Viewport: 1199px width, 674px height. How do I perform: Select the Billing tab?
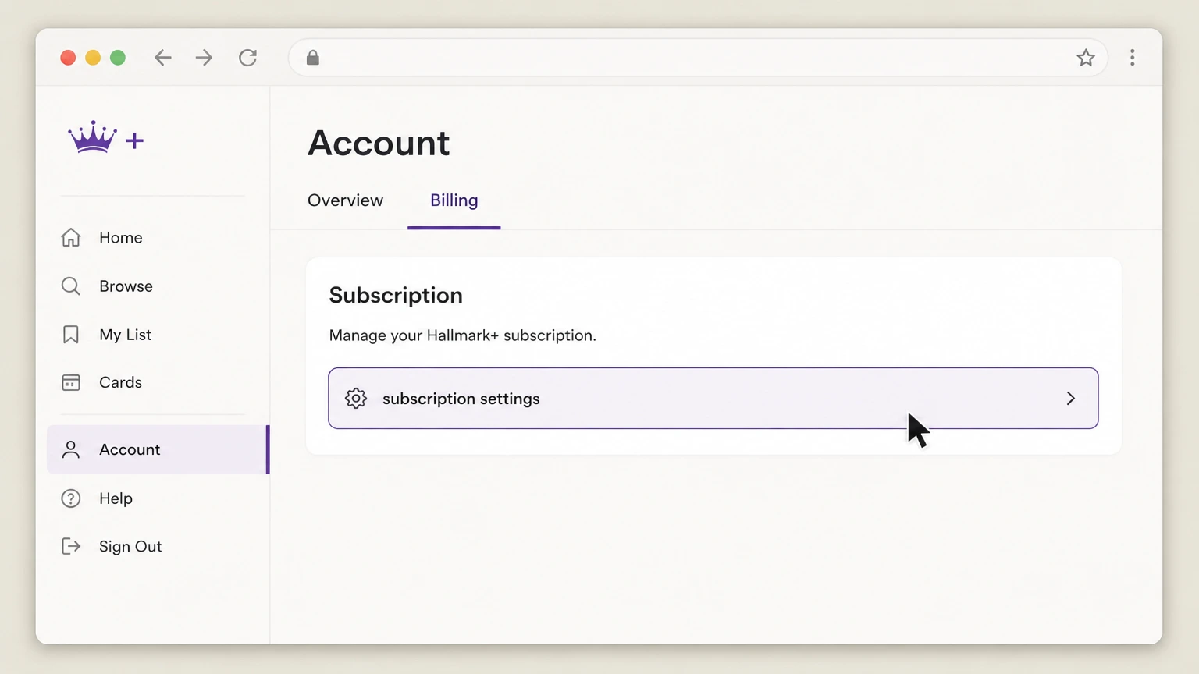[454, 200]
